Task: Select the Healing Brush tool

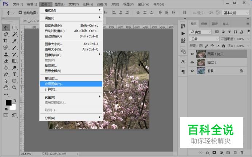Action: [6, 48]
